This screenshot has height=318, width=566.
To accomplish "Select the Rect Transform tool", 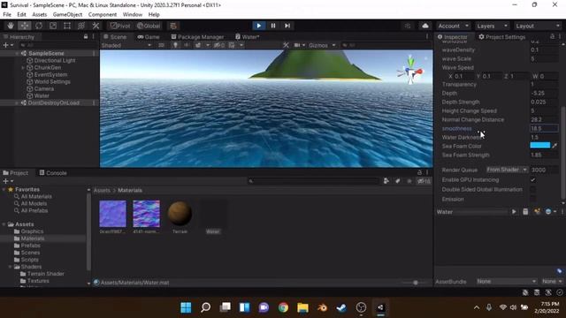I will (x=67, y=26).
